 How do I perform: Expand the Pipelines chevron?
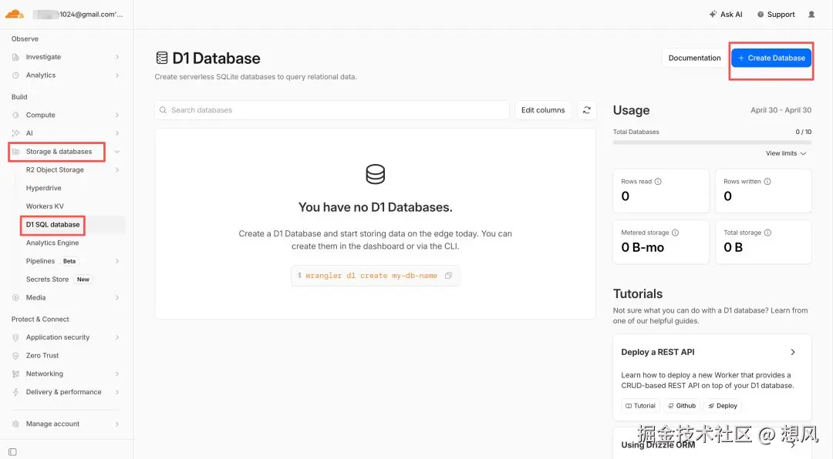(x=117, y=261)
